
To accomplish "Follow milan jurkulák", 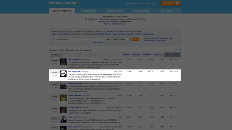I will 55,96.
